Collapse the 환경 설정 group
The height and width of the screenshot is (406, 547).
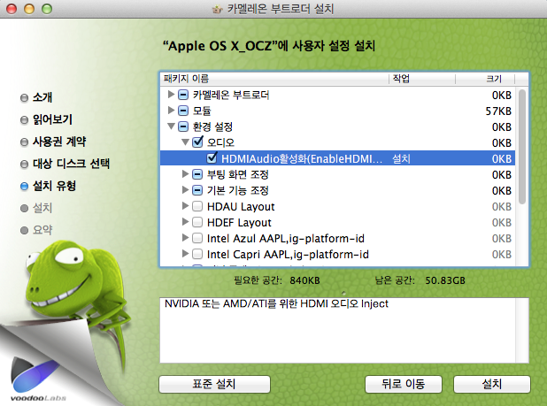tap(171, 126)
